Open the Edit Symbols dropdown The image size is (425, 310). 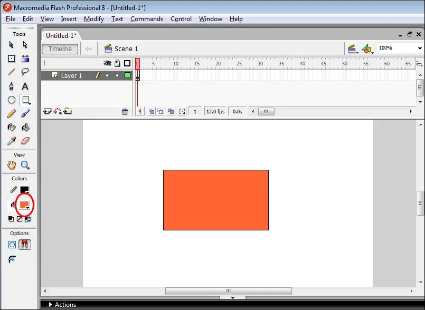tap(368, 49)
